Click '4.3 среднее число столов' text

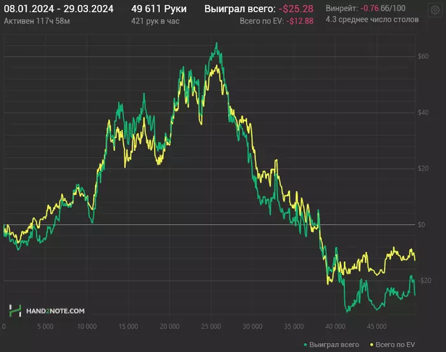click(x=372, y=20)
